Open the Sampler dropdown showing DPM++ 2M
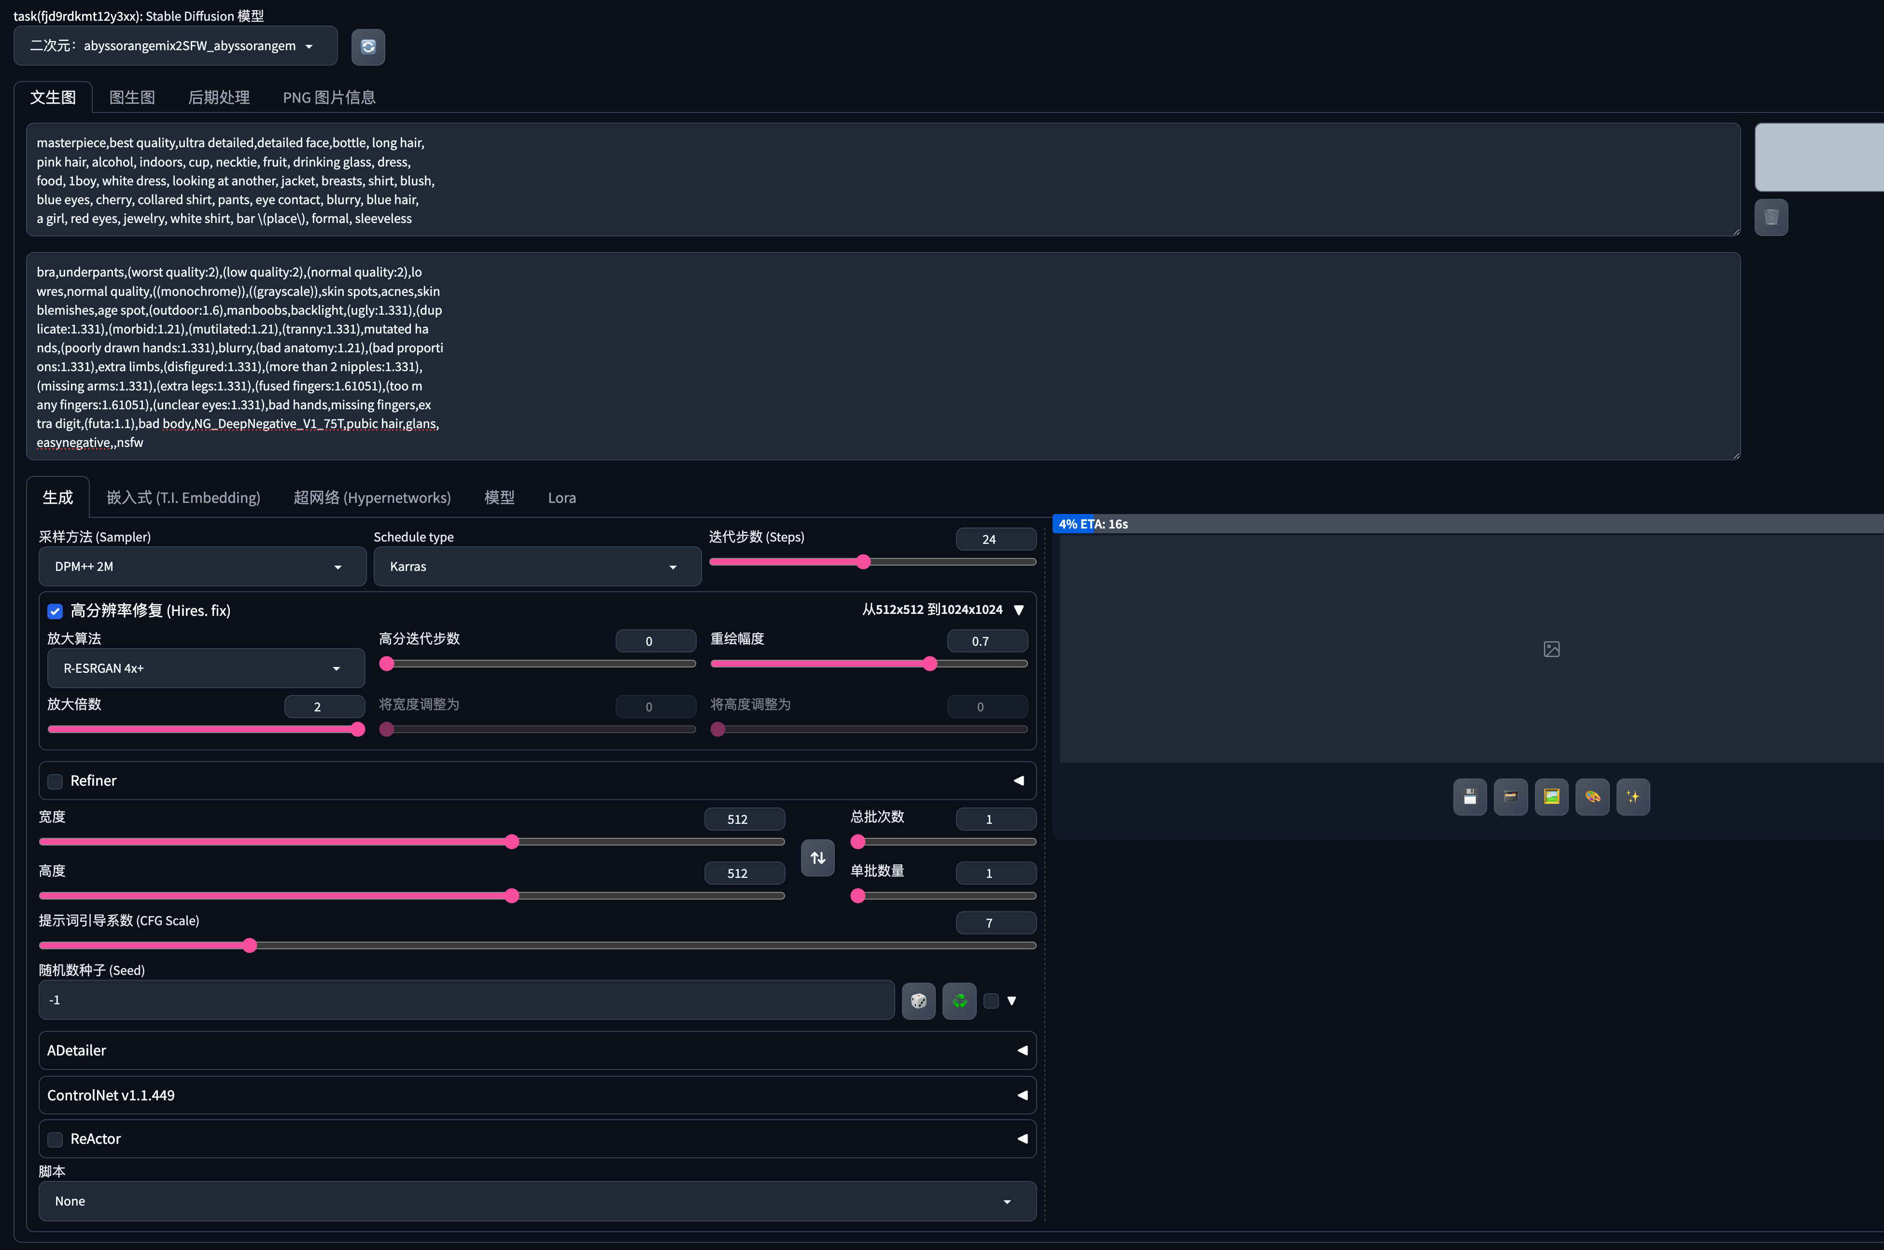This screenshot has width=1884, height=1250. pos(202,567)
